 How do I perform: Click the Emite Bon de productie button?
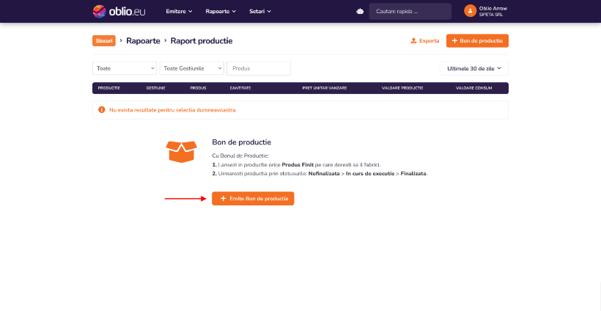[x=253, y=199]
